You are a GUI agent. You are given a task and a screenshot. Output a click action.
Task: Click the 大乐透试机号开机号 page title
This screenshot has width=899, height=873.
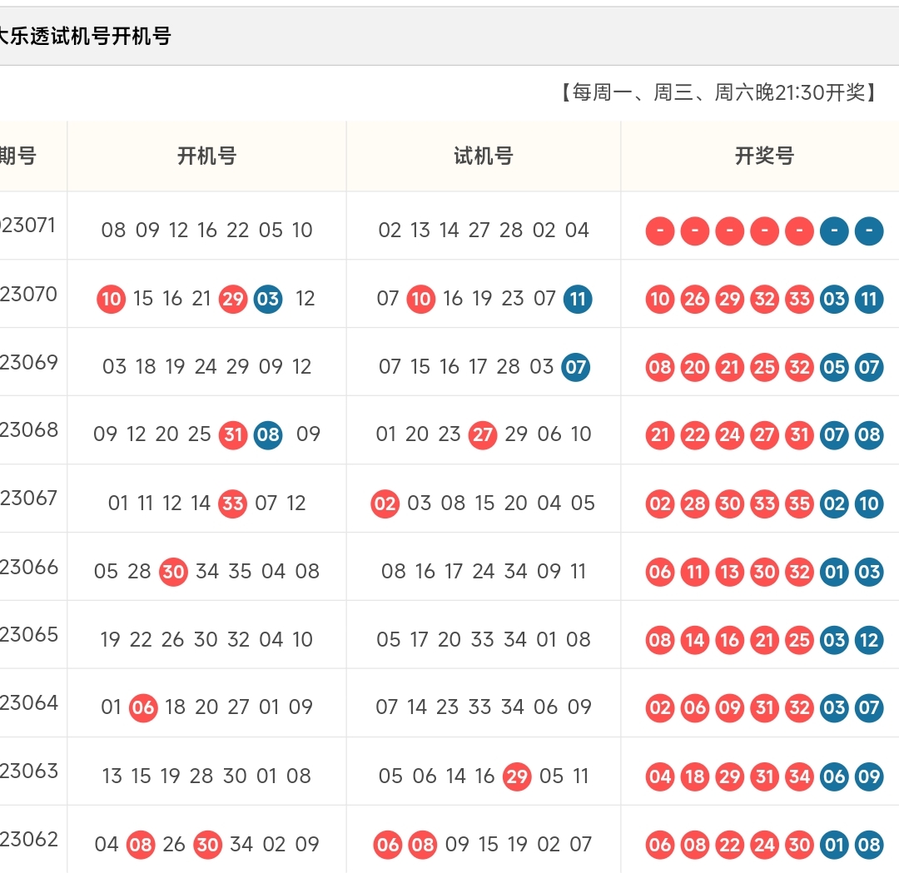[85, 36]
